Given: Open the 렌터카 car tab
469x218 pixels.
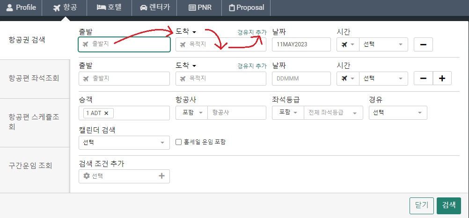Looking at the screenshot, I should 154,8.
